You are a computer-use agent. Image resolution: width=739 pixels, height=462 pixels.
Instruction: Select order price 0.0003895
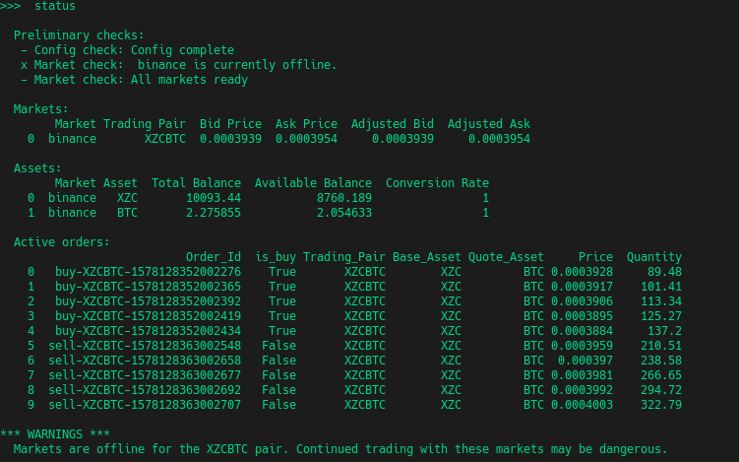583,316
